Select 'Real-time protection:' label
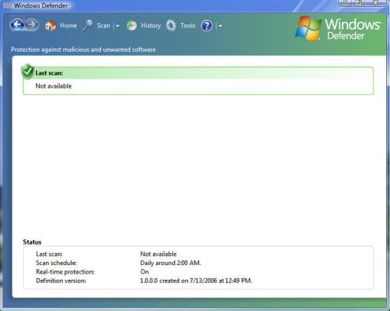The height and width of the screenshot is (311, 390). (x=65, y=272)
